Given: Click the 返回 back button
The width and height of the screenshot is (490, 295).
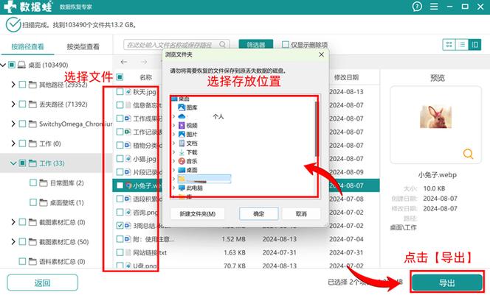Looking at the screenshot, I should point(43,282).
